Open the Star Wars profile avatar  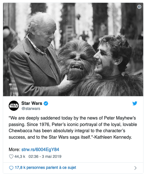point(14,106)
